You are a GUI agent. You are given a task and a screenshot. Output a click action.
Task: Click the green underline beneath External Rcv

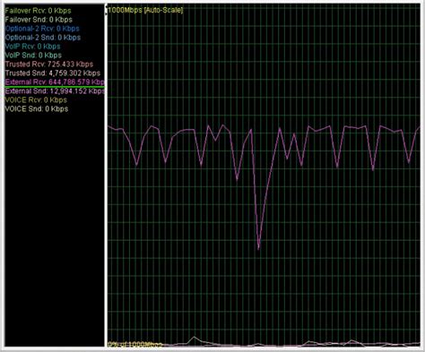pos(55,87)
